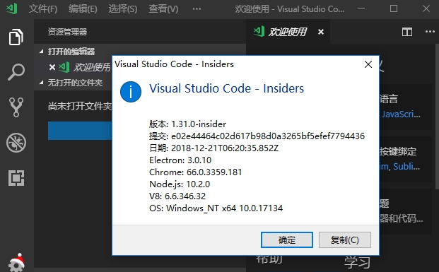Screen dimensions: 439x272
Task: Close the 欢迎使用 editor tab
Action: tap(321, 32)
